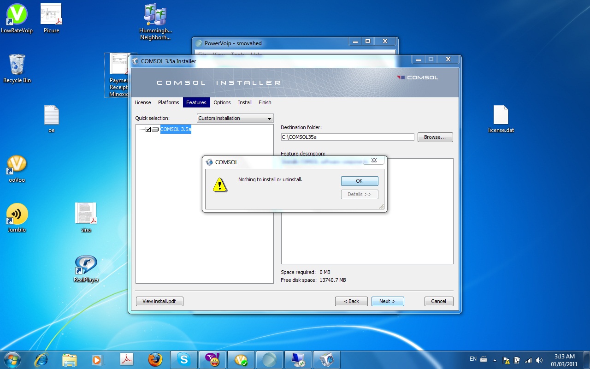Screen dimensions: 590x369
Task: Switch to PowerVoip sphere taskbar button
Action: pos(270,360)
